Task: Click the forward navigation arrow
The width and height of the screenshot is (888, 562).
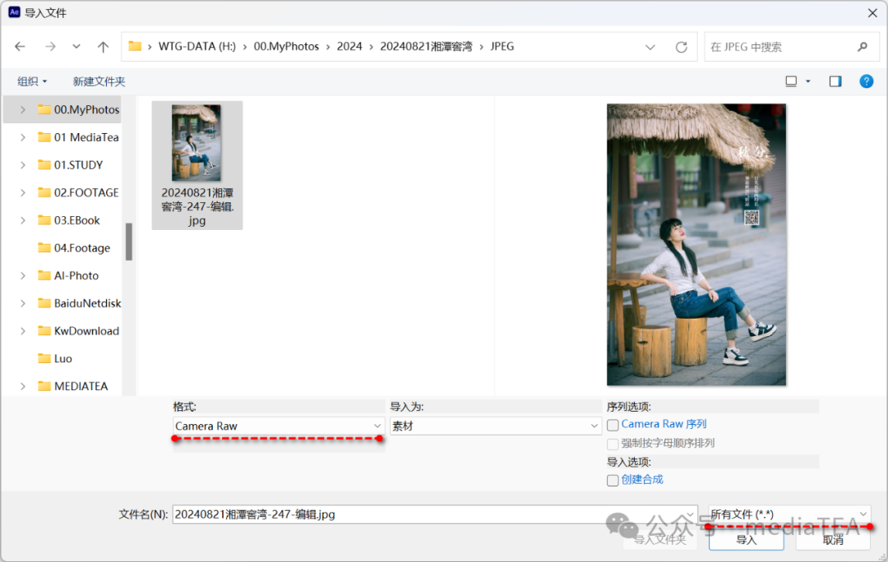Action: [x=50, y=46]
